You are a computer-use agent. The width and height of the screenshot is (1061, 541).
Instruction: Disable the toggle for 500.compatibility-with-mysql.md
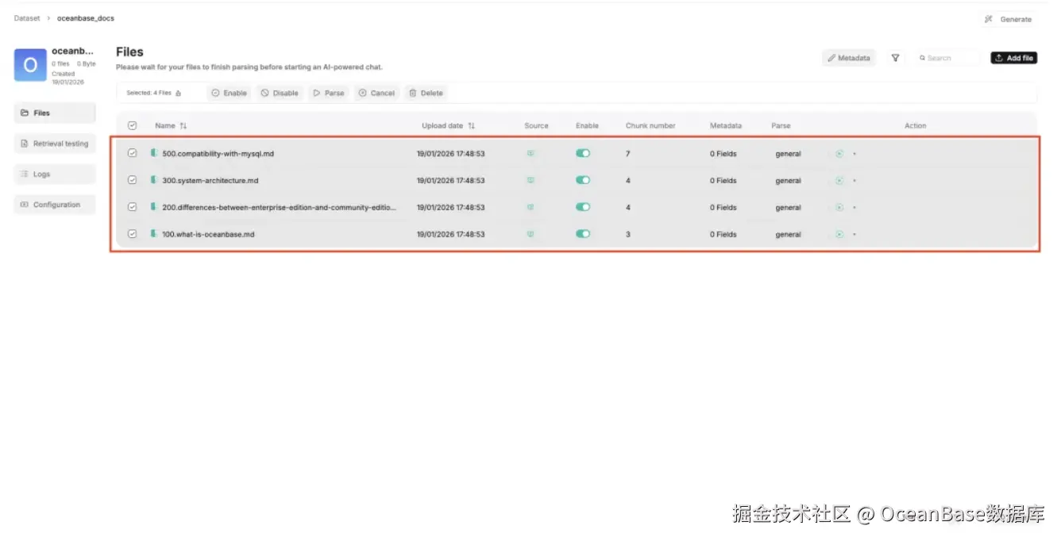click(583, 154)
